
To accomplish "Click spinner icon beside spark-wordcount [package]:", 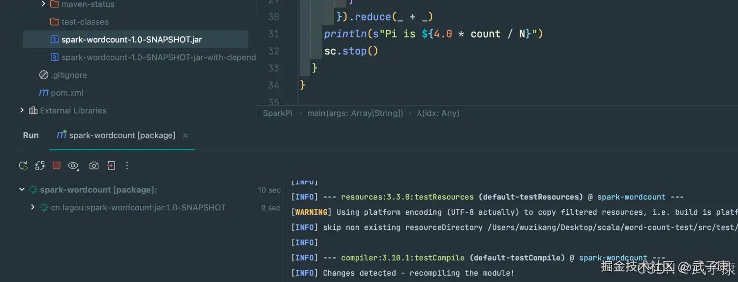I will pos(33,190).
